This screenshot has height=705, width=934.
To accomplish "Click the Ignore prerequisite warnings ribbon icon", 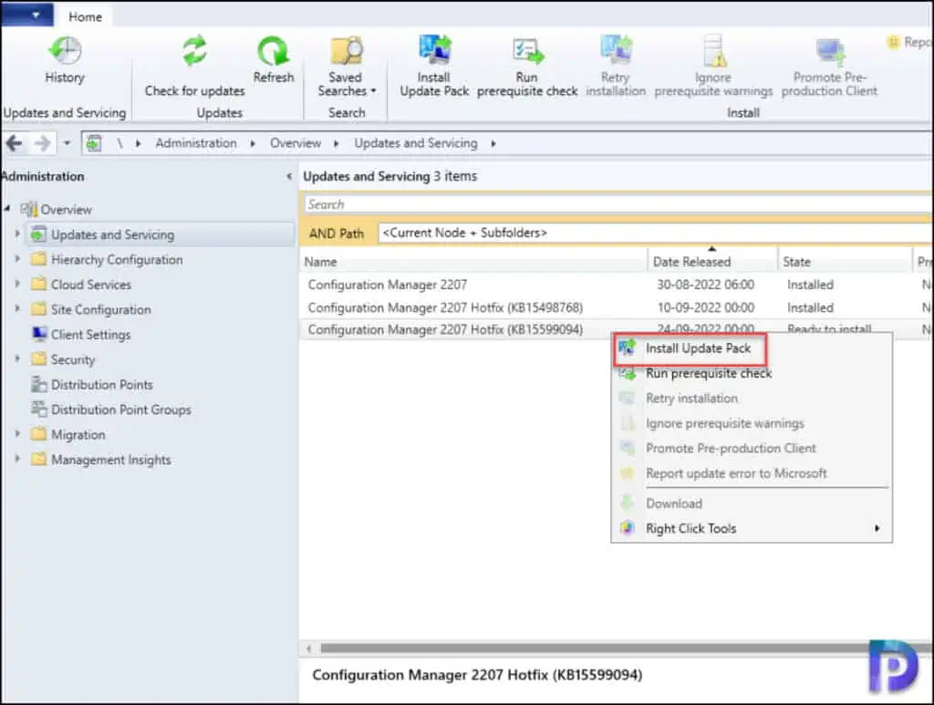I will coord(713,50).
